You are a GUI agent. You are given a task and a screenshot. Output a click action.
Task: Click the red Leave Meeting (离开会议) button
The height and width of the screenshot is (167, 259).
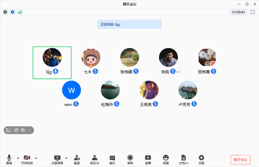240,159
